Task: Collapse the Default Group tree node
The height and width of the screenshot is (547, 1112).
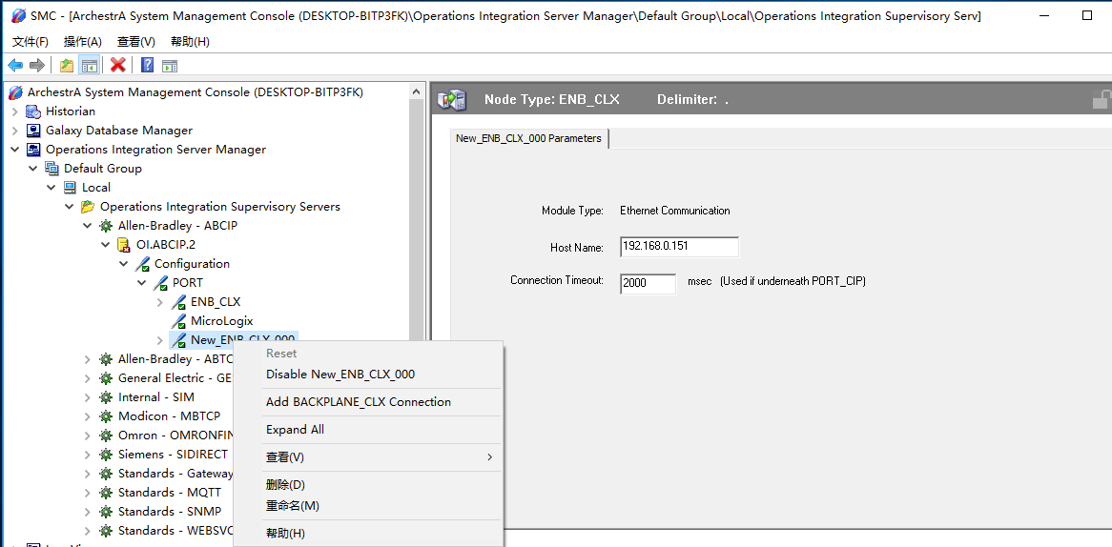Action: [x=33, y=169]
